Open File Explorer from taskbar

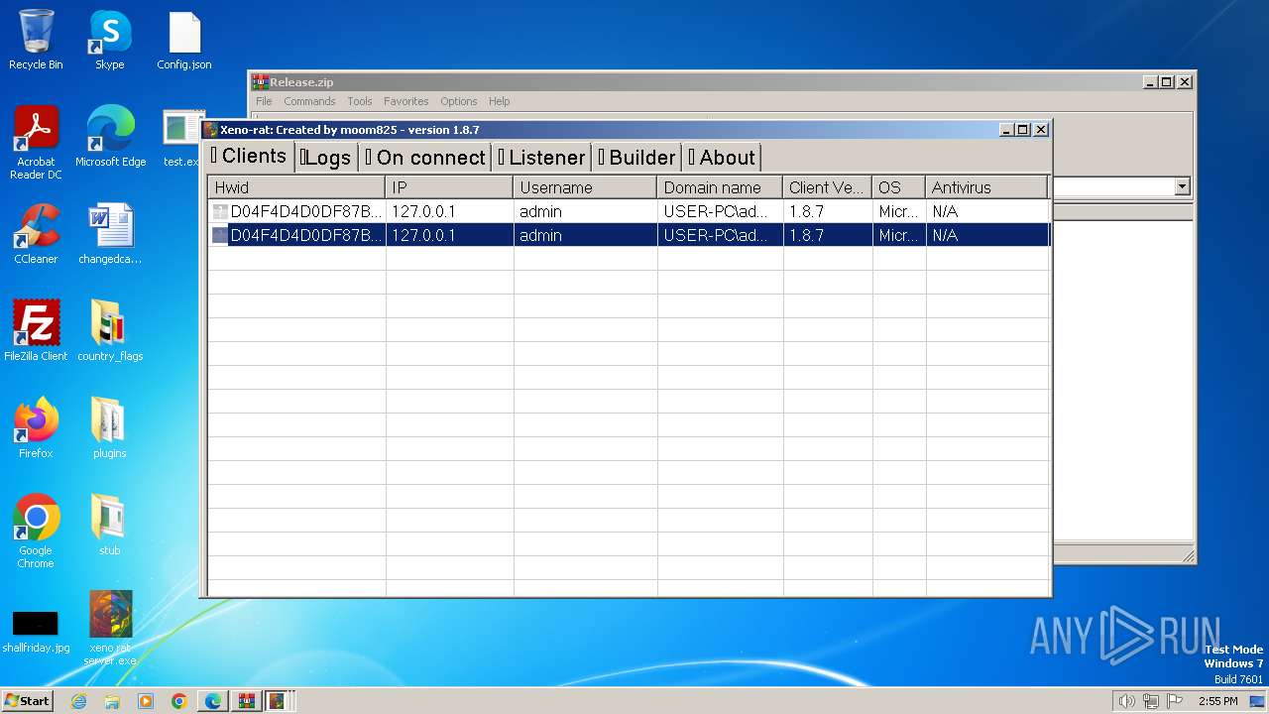(112, 701)
